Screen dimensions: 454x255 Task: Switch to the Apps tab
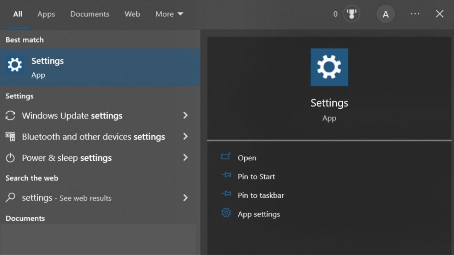pos(46,14)
